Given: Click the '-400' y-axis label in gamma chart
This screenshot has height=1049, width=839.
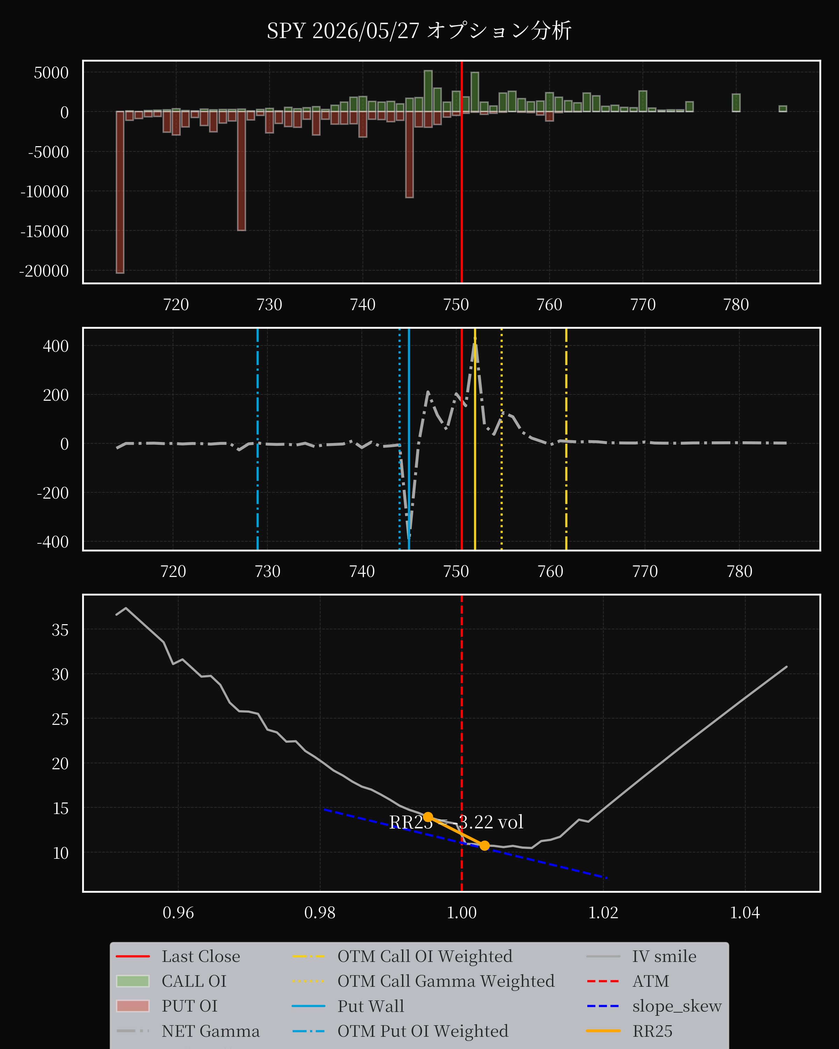Looking at the screenshot, I should (x=52, y=542).
